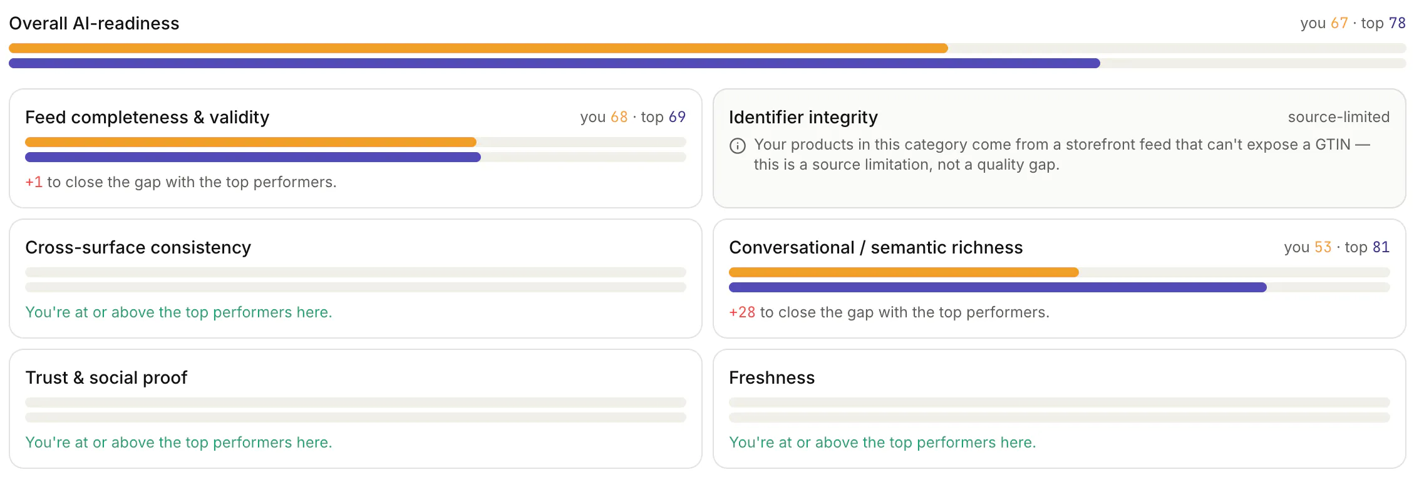Click the info icon in Identifier integrity
The height and width of the screenshot is (487, 1419).
tap(738, 146)
